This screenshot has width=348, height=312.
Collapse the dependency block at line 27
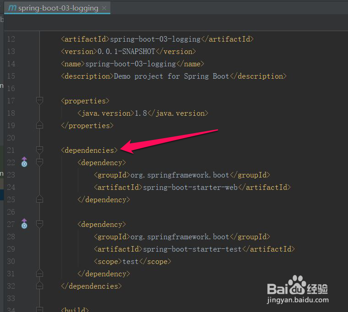click(39, 224)
